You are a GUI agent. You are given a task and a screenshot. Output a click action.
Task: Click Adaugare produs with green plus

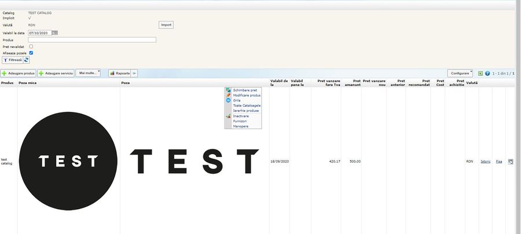pos(19,74)
